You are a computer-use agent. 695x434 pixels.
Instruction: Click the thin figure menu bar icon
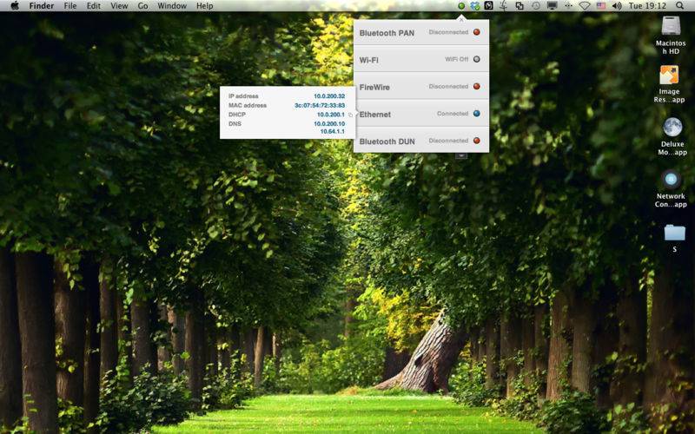(504, 6)
